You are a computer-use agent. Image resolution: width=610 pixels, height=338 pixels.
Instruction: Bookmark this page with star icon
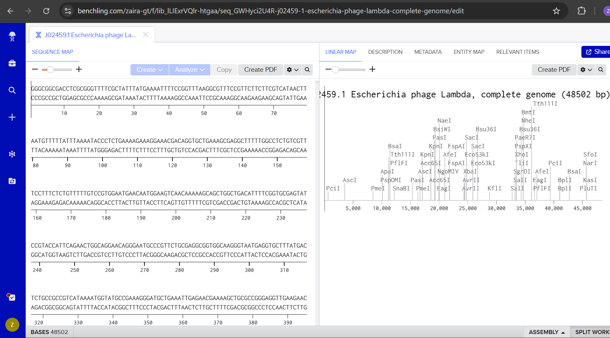tap(556, 11)
